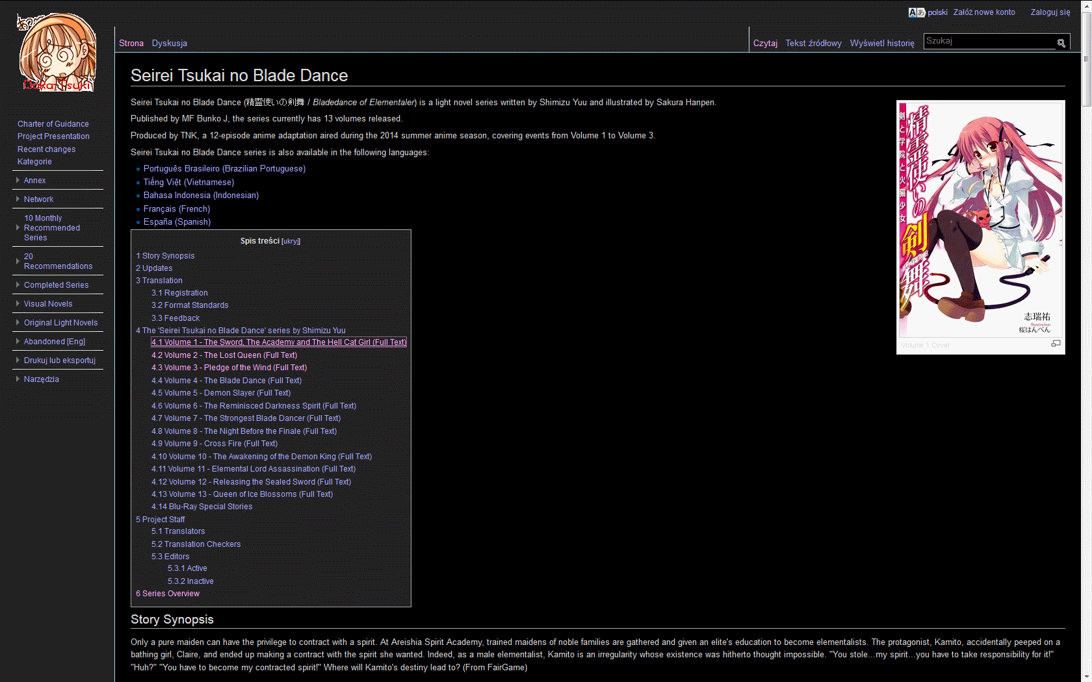Viewport: 1092px width, 682px height.
Task: Click the Zaloguj się link
Action: click(1050, 12)
